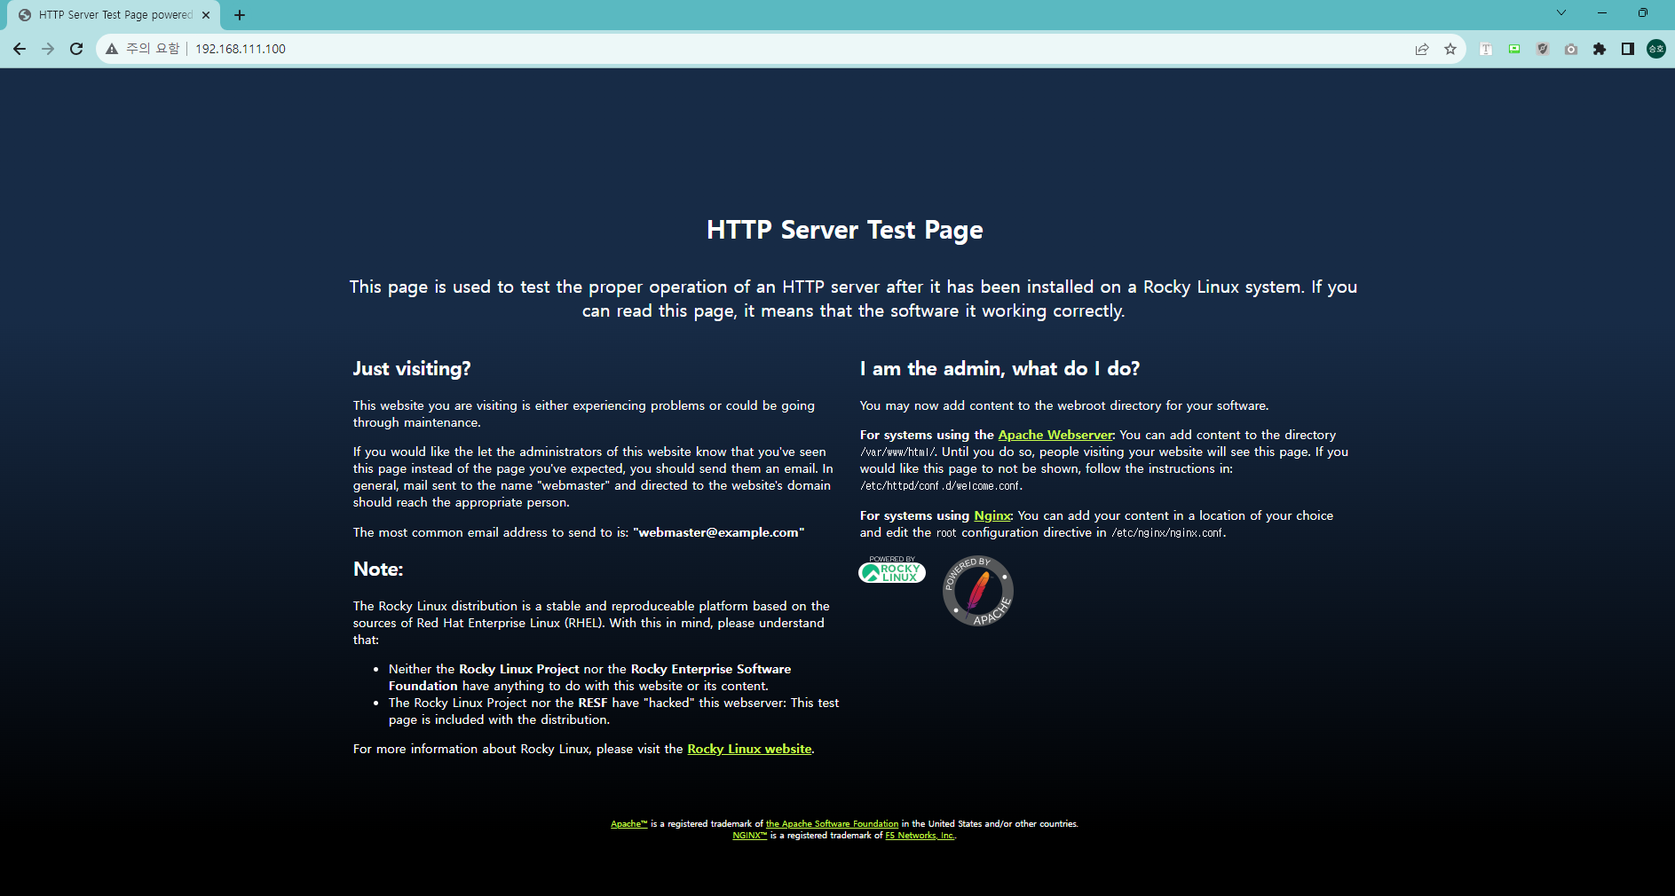Open the F5 Networks, Inc. link
The image size is (1675, 896).
click(920, 836)
